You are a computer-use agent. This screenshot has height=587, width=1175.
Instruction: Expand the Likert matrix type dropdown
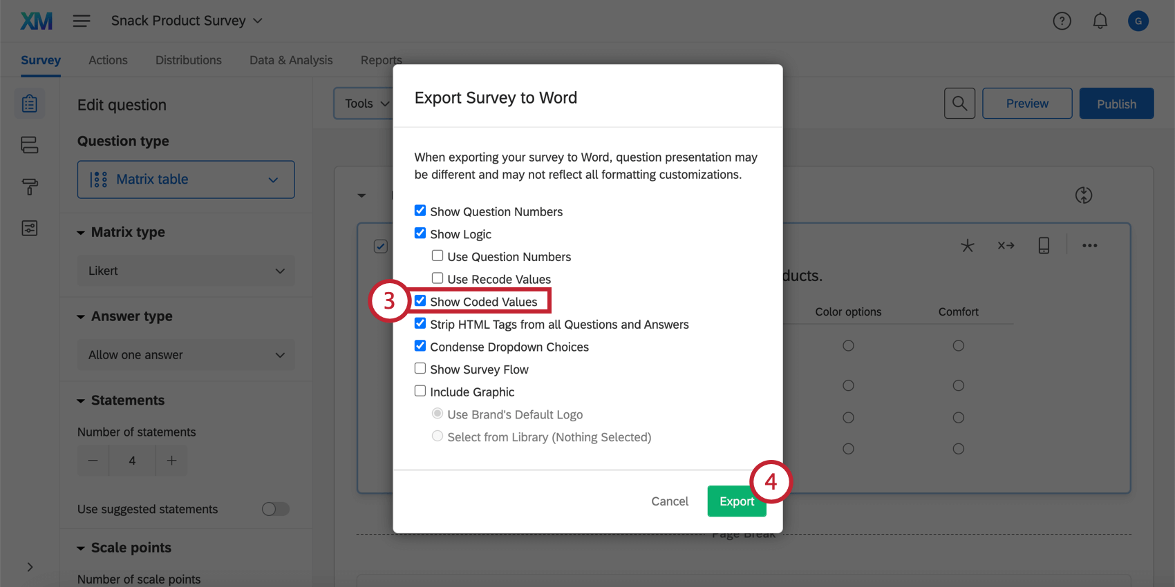coord(186,271)
